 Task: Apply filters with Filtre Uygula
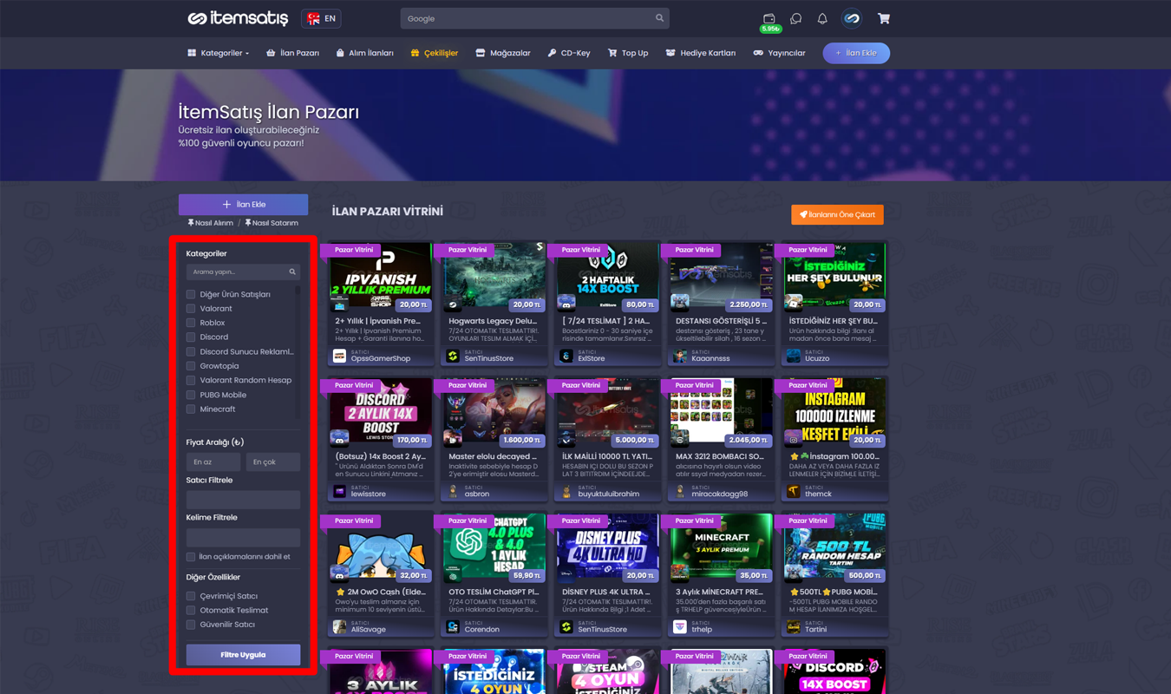tap(243, 655)
